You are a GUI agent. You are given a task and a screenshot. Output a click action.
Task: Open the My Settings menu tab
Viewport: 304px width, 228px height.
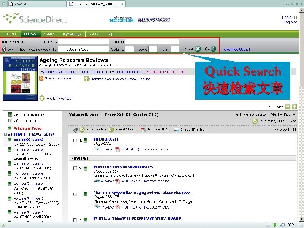point(72,34)
